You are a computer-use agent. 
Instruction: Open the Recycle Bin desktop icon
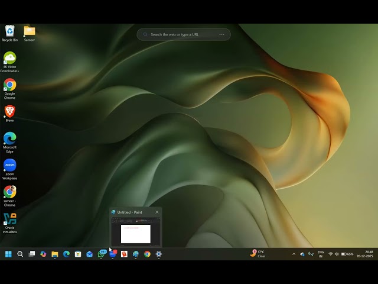[9, 31]
